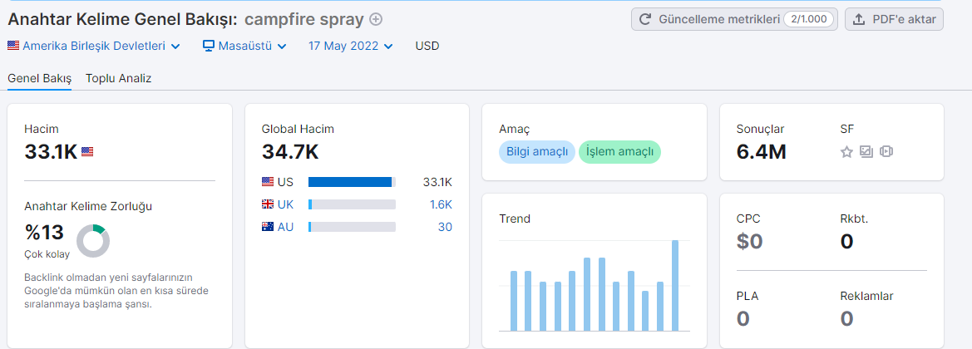
Task: Click the monitor icon beside Masaüstü
Action: click(x=208, y=46)
